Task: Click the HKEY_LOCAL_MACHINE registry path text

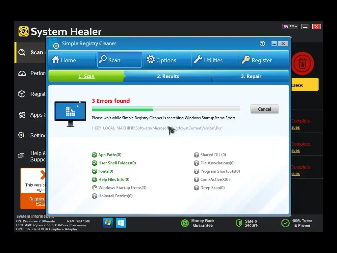Action: tap(157, 128)
